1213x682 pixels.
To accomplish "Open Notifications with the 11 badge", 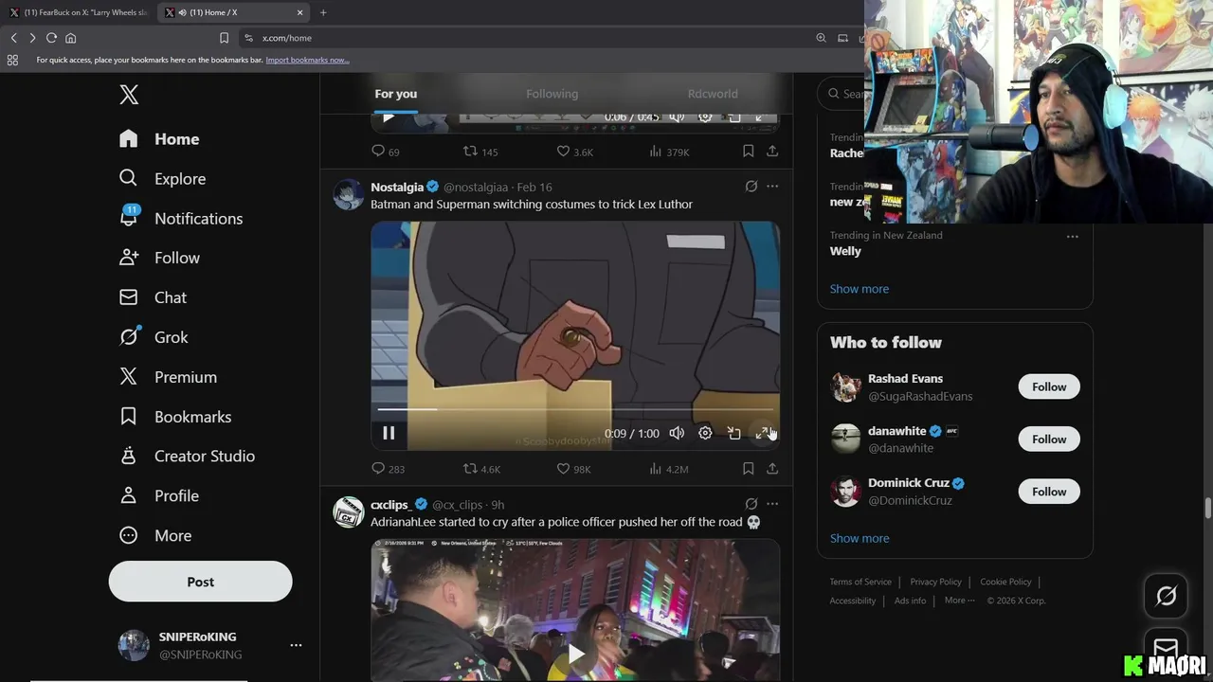I will pyautogui.click(x=181, y=219).
